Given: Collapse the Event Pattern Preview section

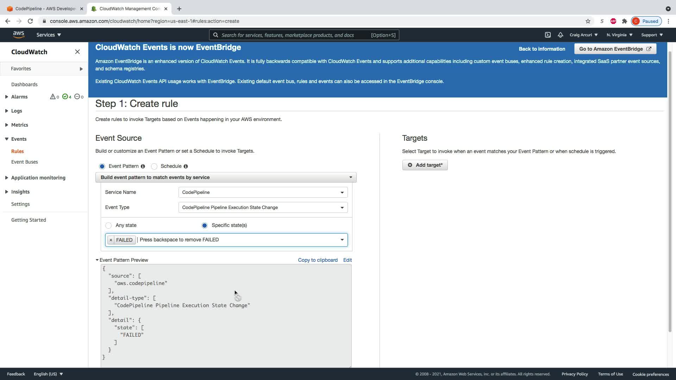Looking at the screenshot, I should tap(97, 260).
